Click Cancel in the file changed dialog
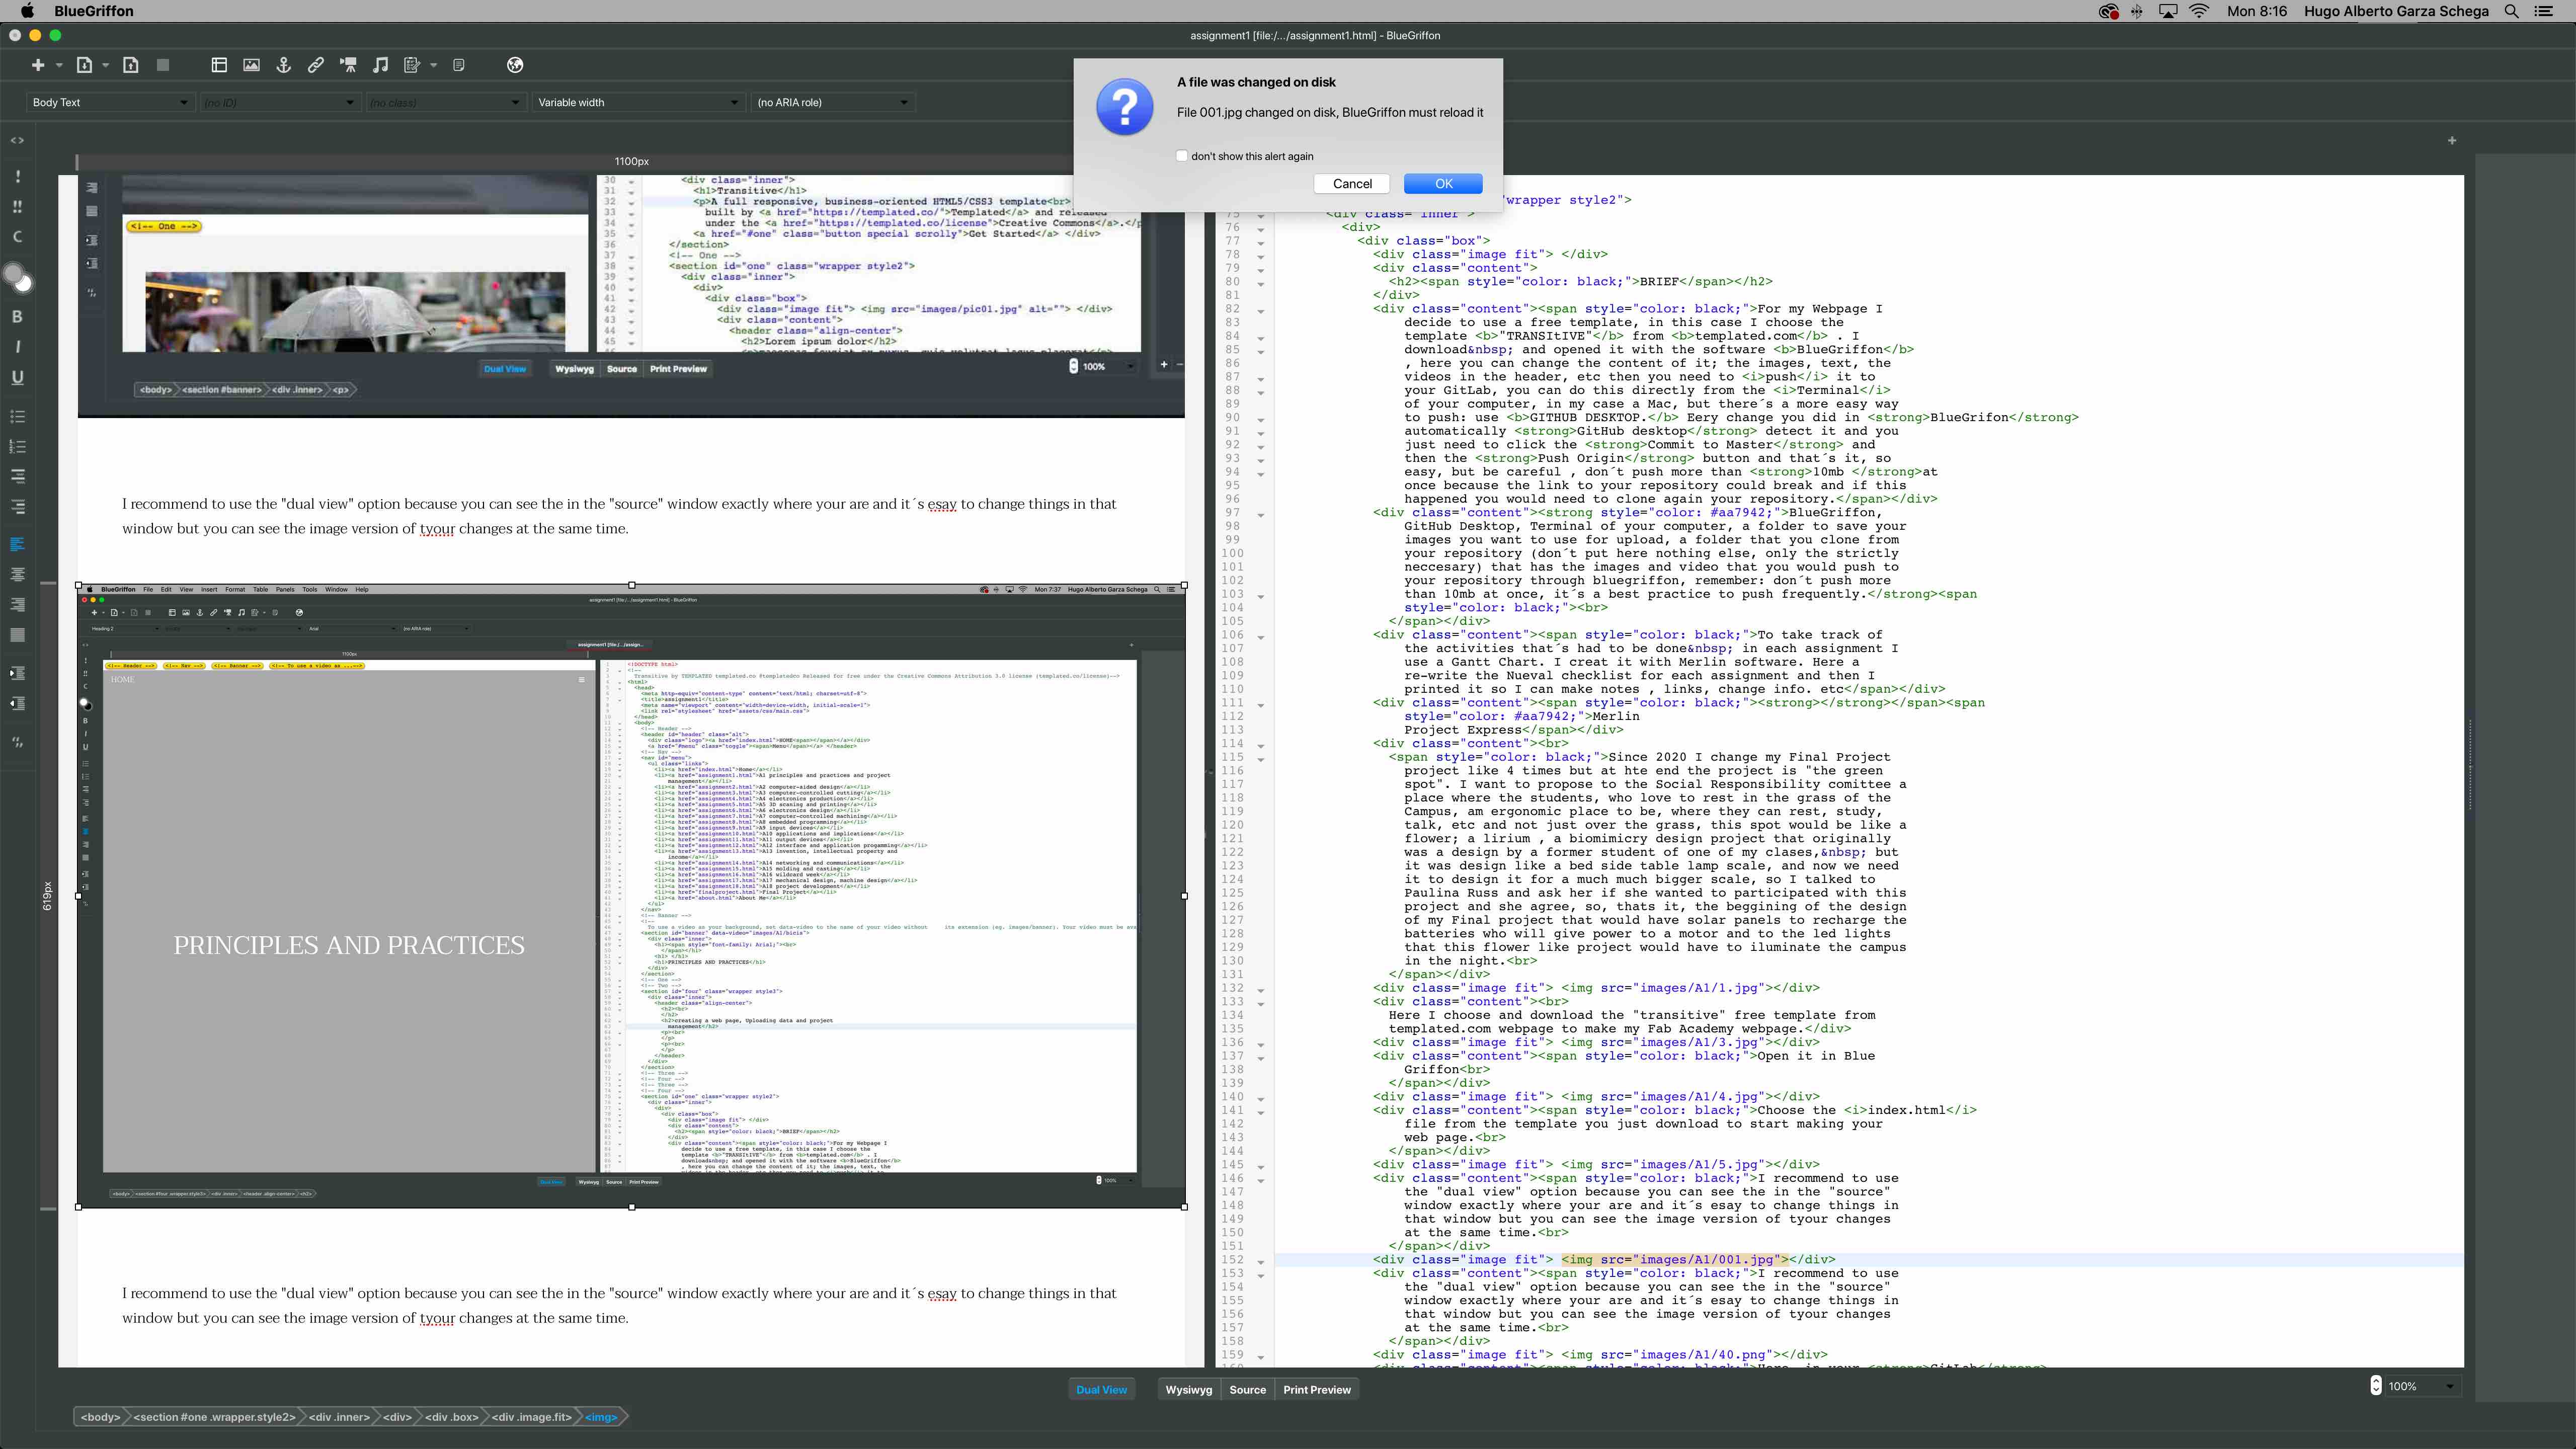The image size is (2576, 1449). 1352,184
